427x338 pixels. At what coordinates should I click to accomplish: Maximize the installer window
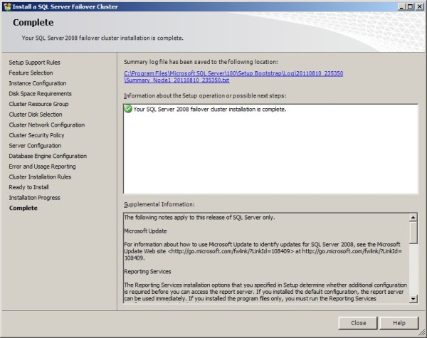coord(407,6)
